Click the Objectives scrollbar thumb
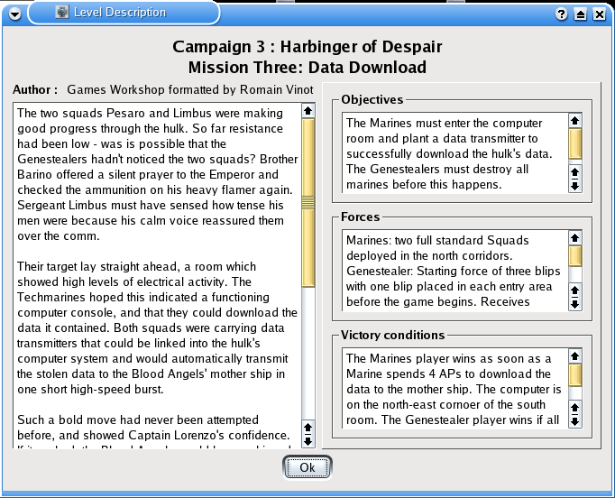This screenshot has width=615, height=498. point(575,143)
